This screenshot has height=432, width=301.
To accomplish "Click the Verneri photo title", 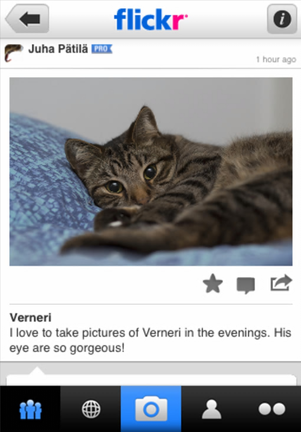I will pyautogui.click(x=31, y=318).
